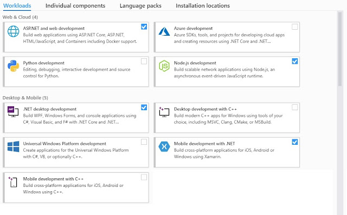Open the Installation locations tab
The image size is (347, 215).
(203, 5)
